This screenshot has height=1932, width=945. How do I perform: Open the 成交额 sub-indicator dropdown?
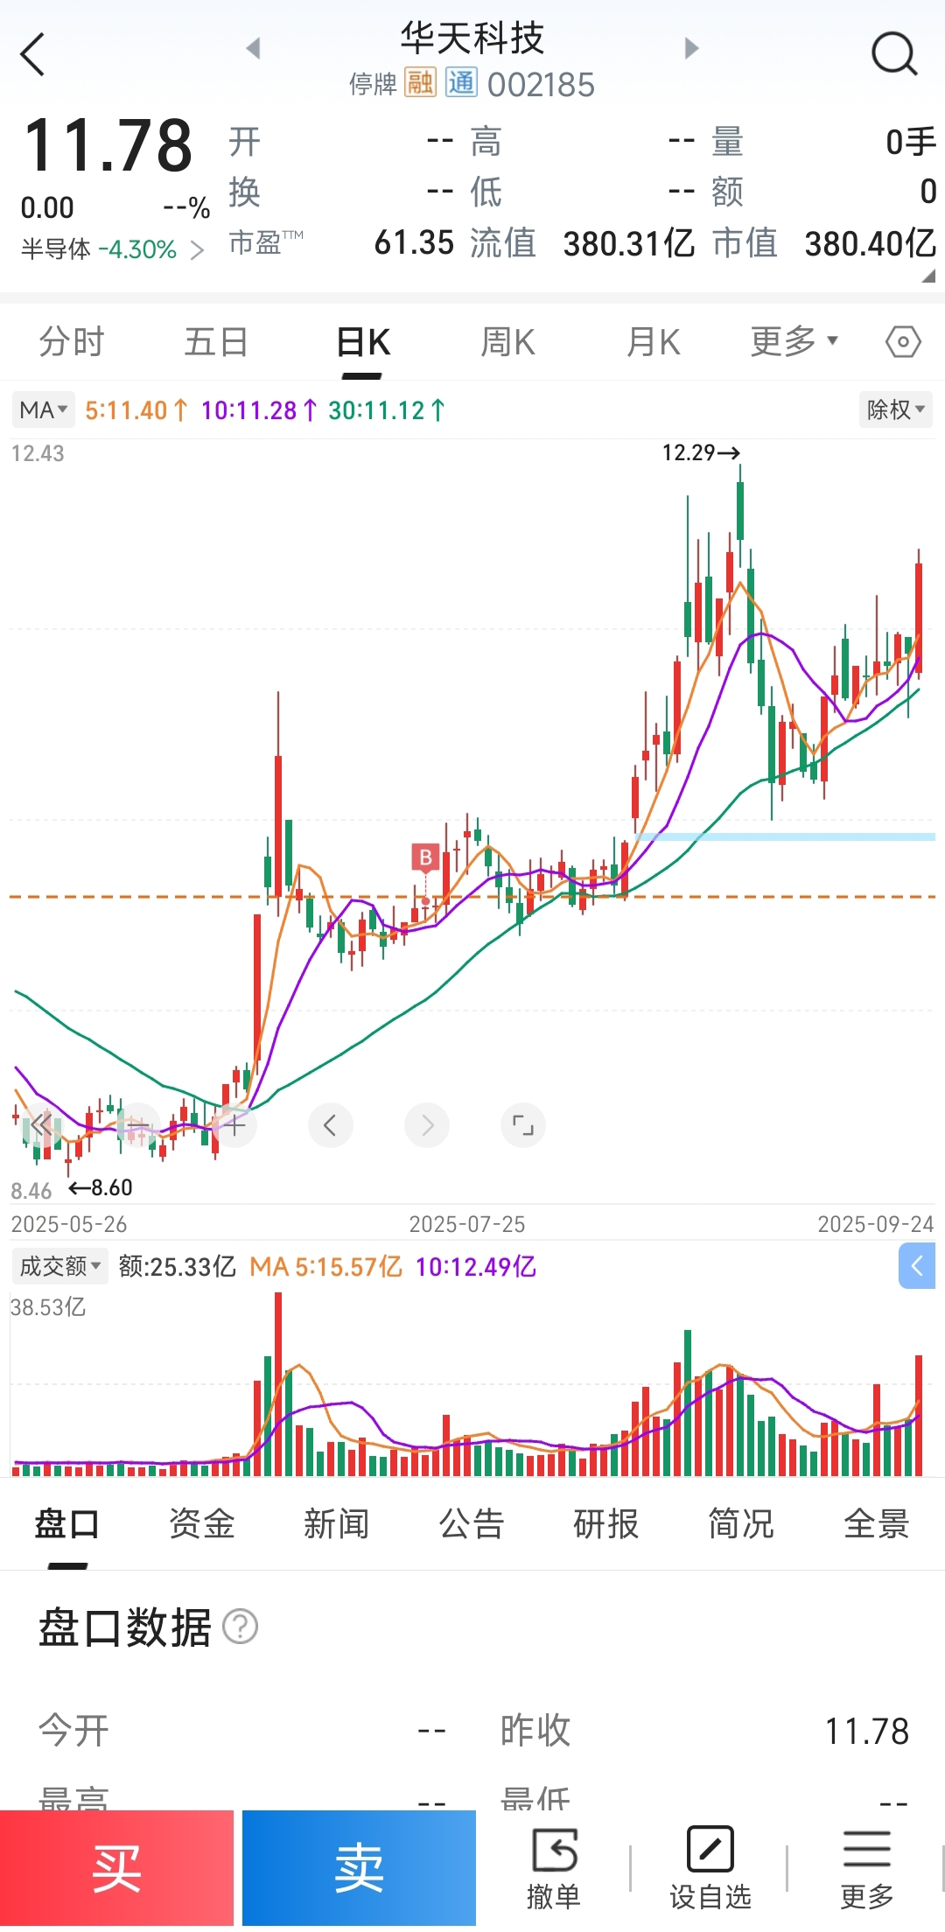click(59, 1266)
